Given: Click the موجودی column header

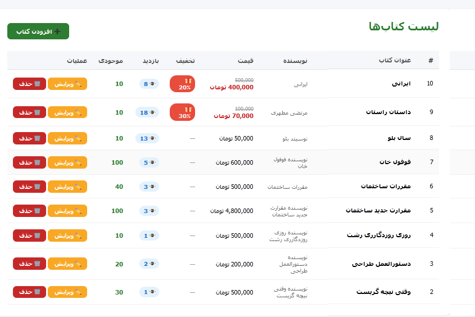Looking at the screenshot, I should (111, 61).
